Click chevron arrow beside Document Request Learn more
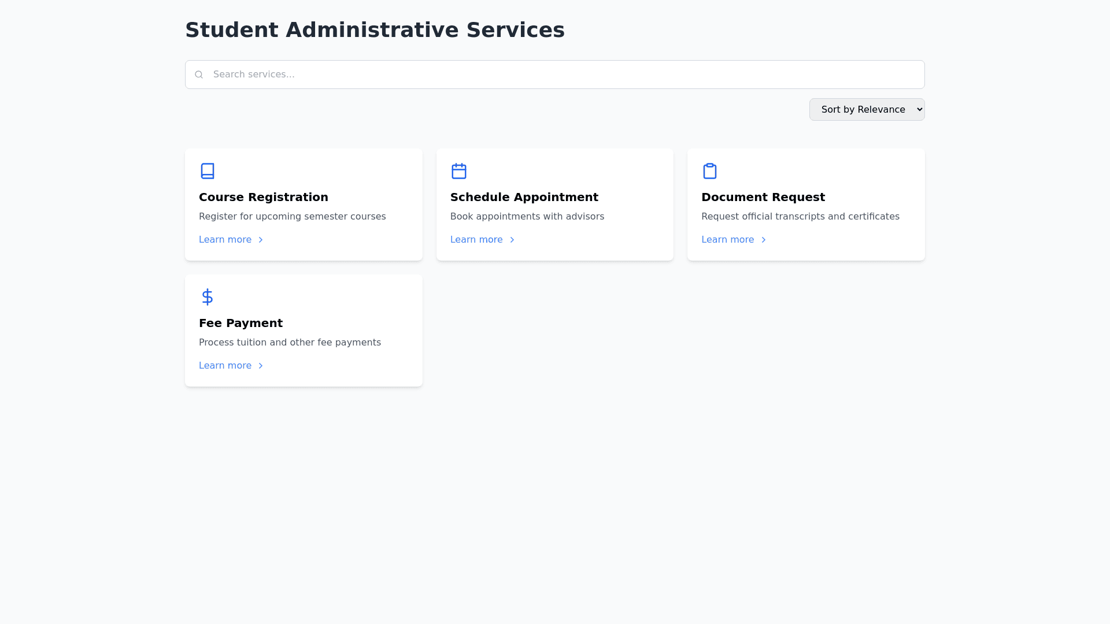 click(763, 240)
